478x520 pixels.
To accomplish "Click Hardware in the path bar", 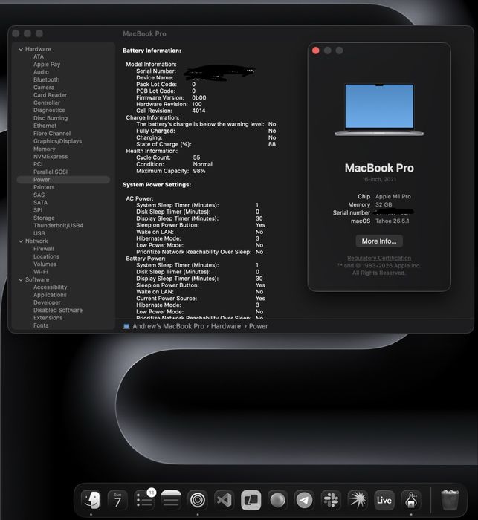I will [x=226, y=326].
